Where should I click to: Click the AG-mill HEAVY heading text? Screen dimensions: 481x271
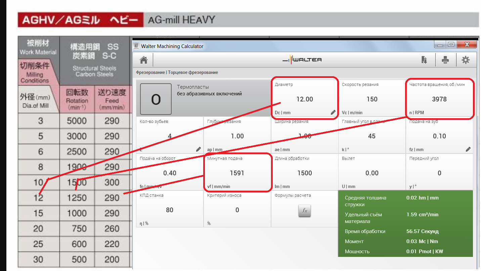[181, 20]
